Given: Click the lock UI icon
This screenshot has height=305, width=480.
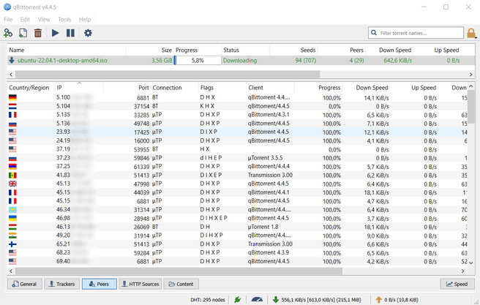Looking at the screenshot, I should (x=471, y=33).
